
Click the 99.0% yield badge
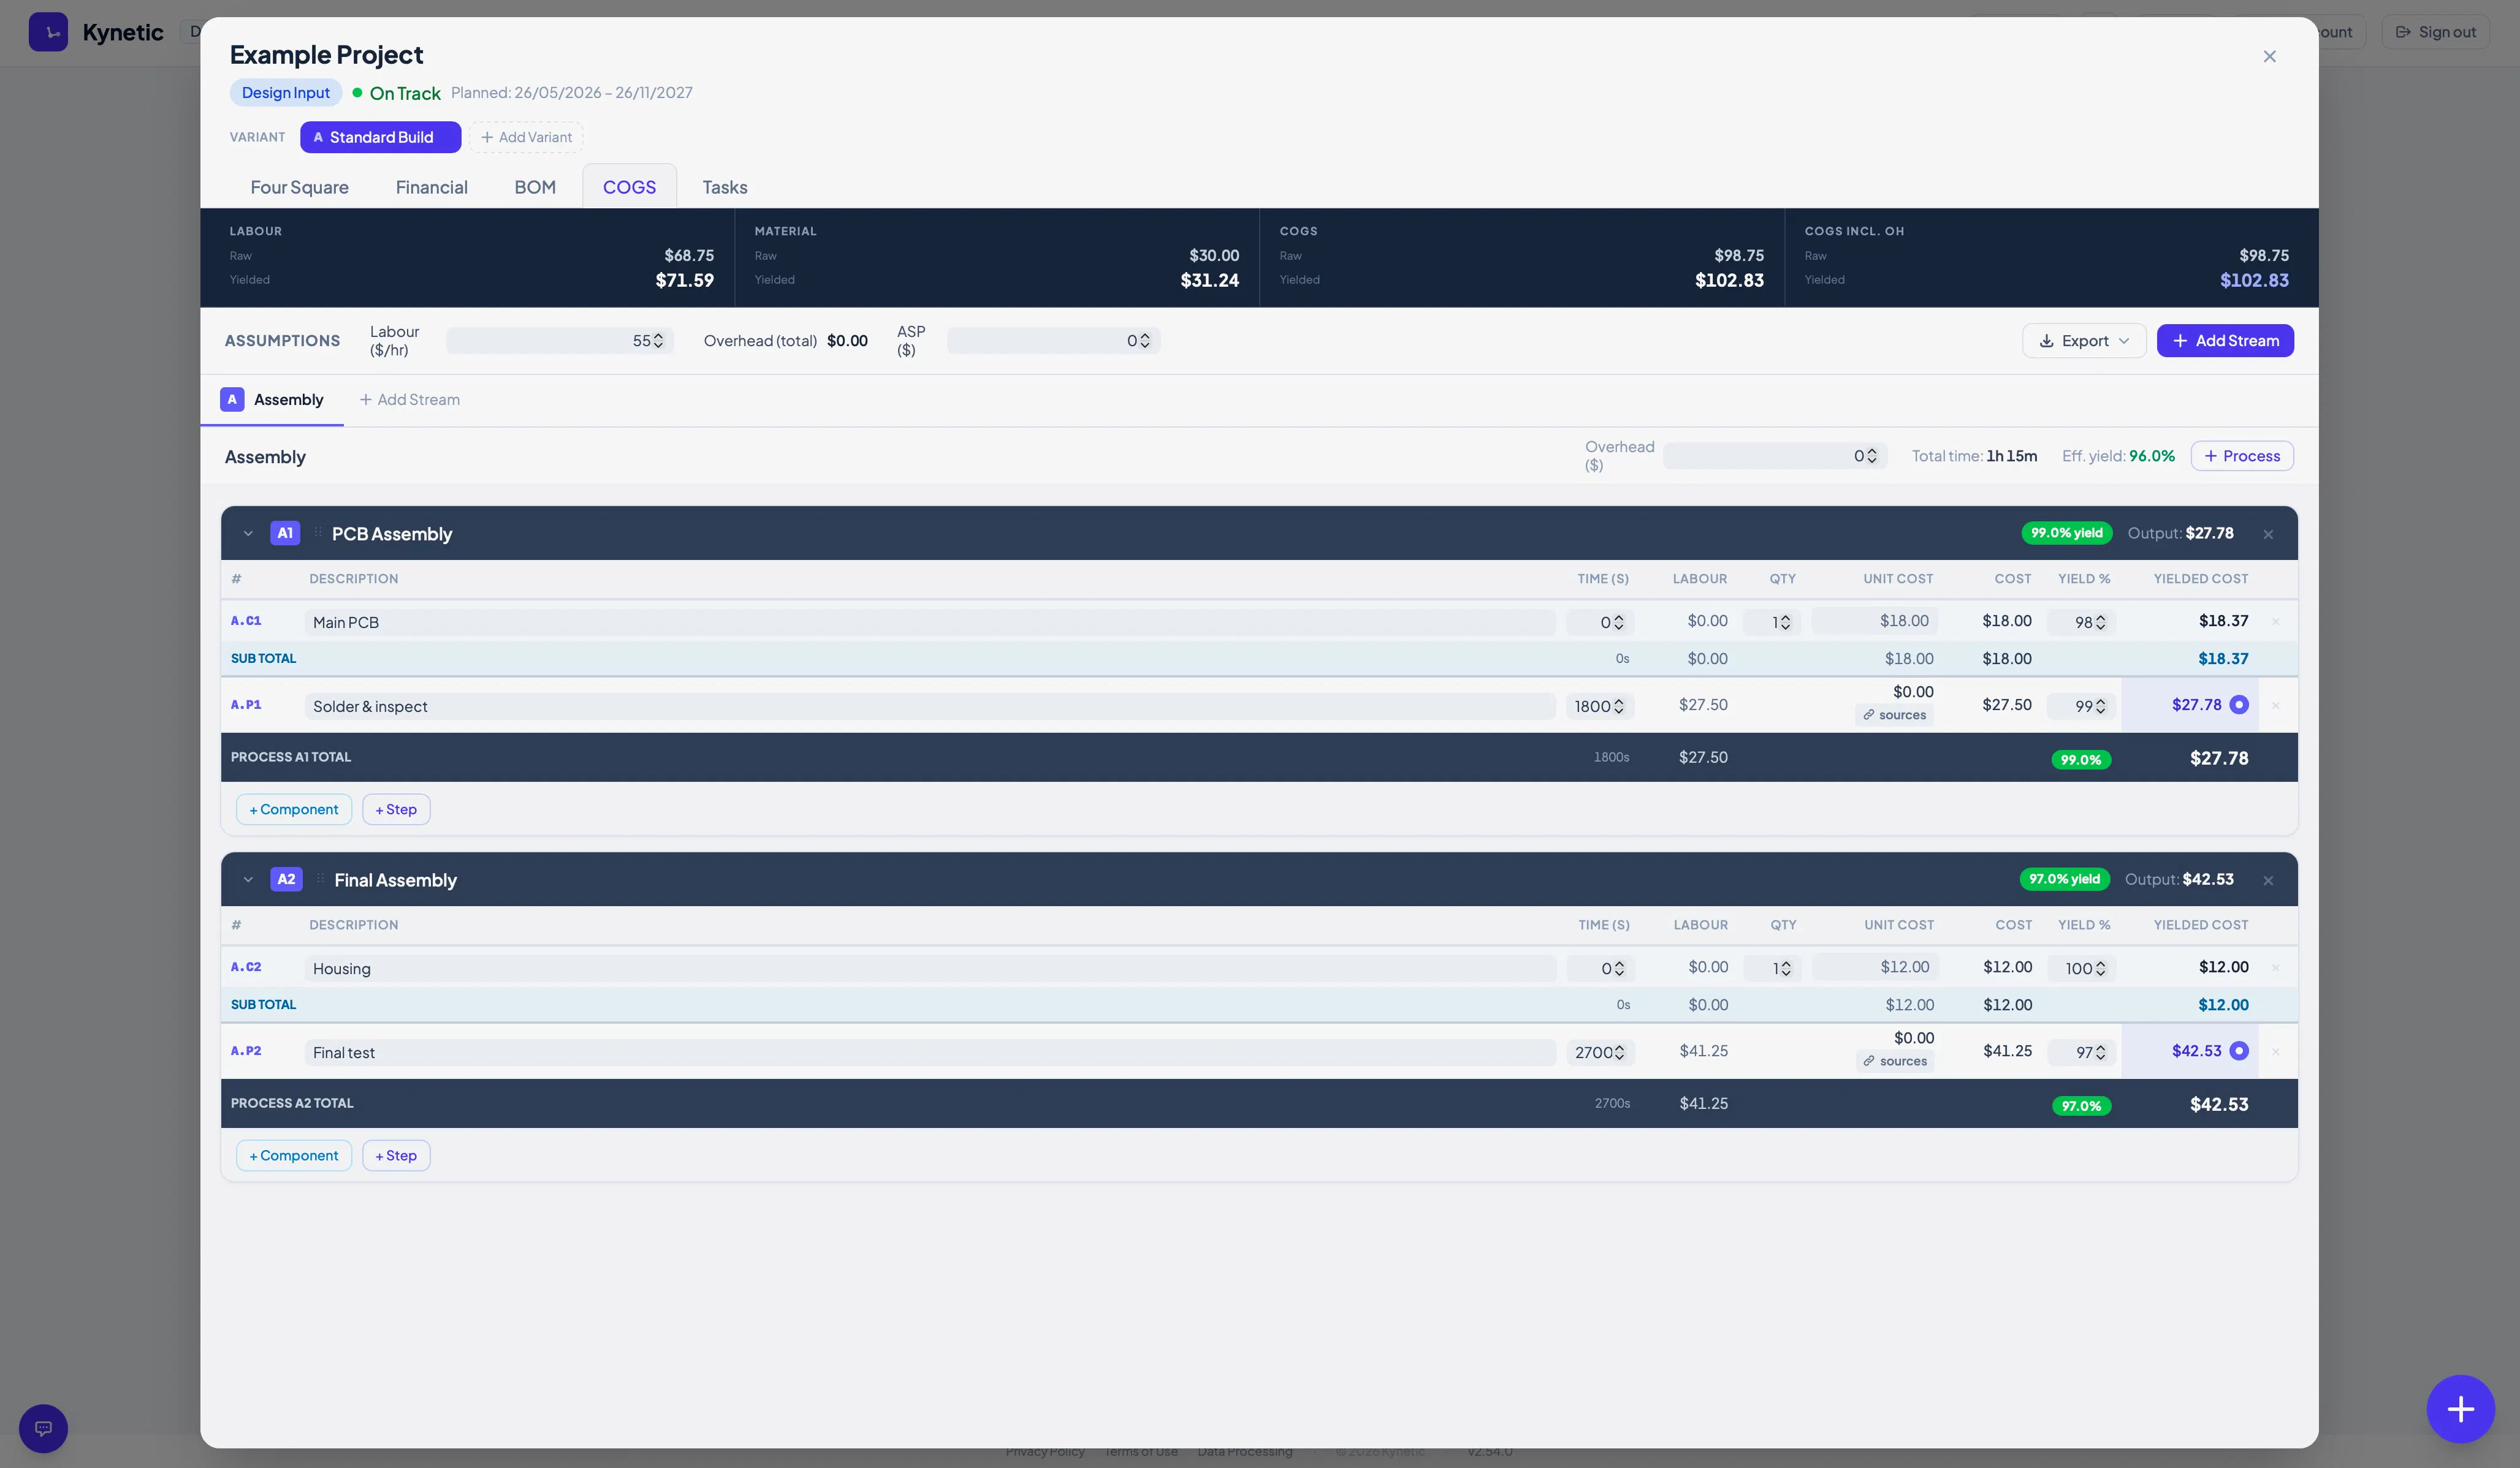pyautogui.click(x=2066, y=532)
